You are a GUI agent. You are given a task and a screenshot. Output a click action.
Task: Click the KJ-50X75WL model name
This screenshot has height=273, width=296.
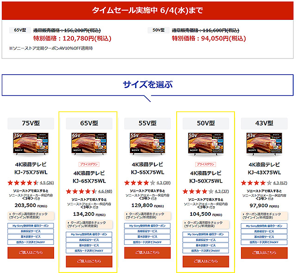[206, 181]
